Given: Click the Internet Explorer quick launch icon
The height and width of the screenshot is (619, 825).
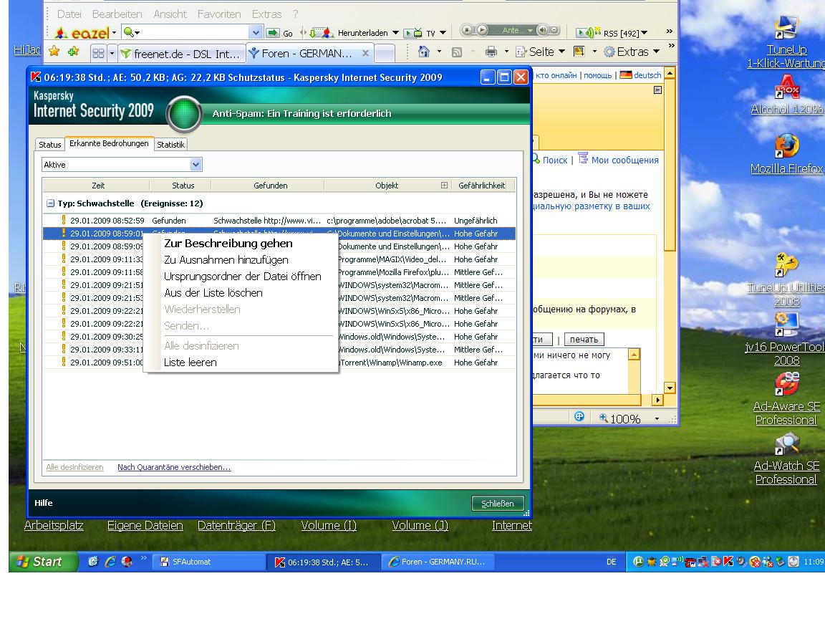Looking at the screenshot, I should coord(110,562).
